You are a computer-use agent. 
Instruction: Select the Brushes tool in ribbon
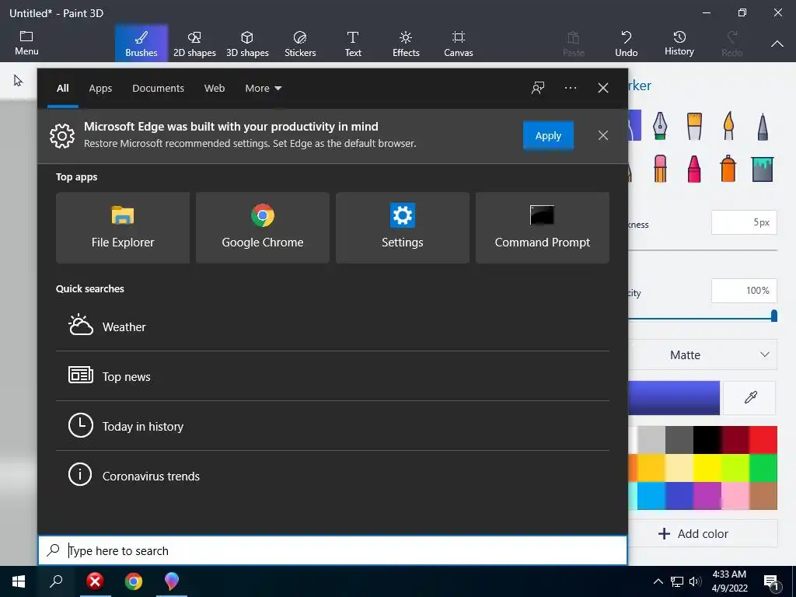[141, 44]
